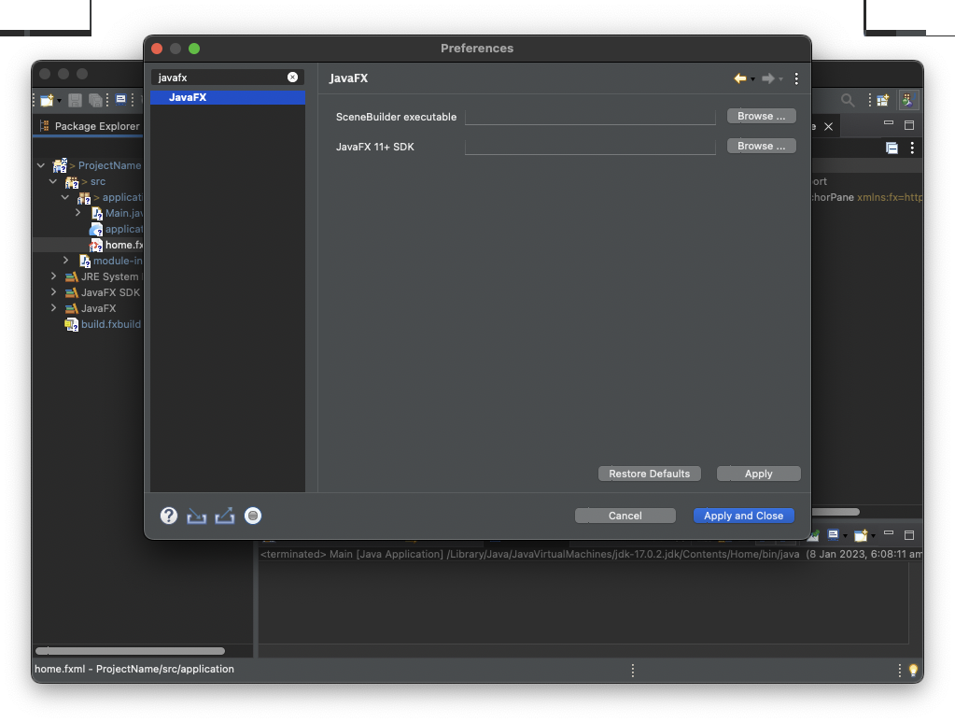Click the Open Console icon
This screenshot has width=955, height=722.
861,535
